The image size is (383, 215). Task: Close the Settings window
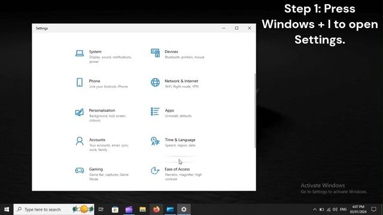250,28
